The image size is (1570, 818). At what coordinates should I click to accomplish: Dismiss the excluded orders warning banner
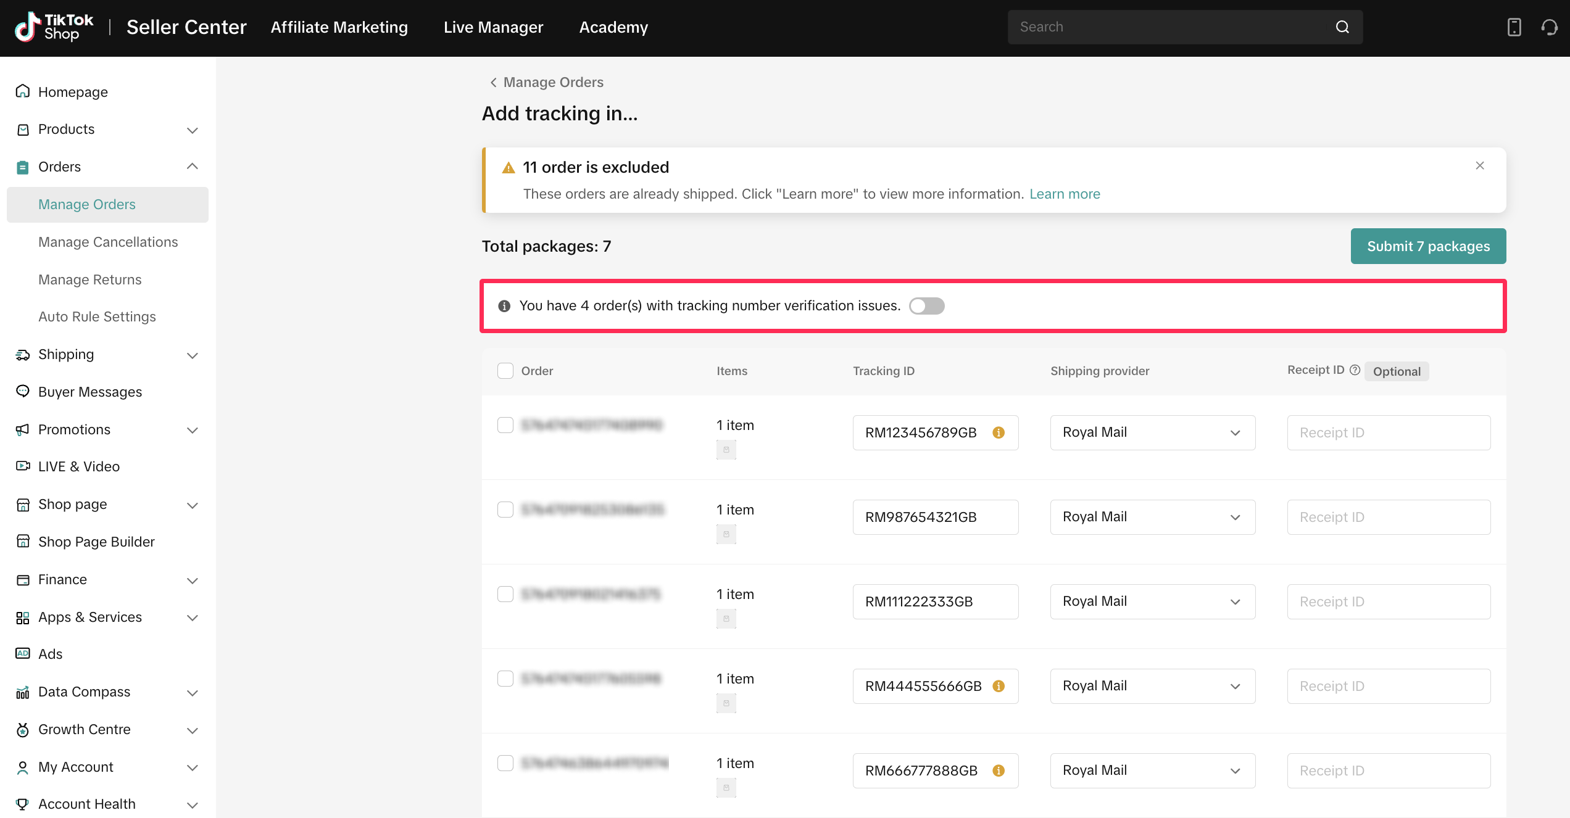(x=1479, y=165)
